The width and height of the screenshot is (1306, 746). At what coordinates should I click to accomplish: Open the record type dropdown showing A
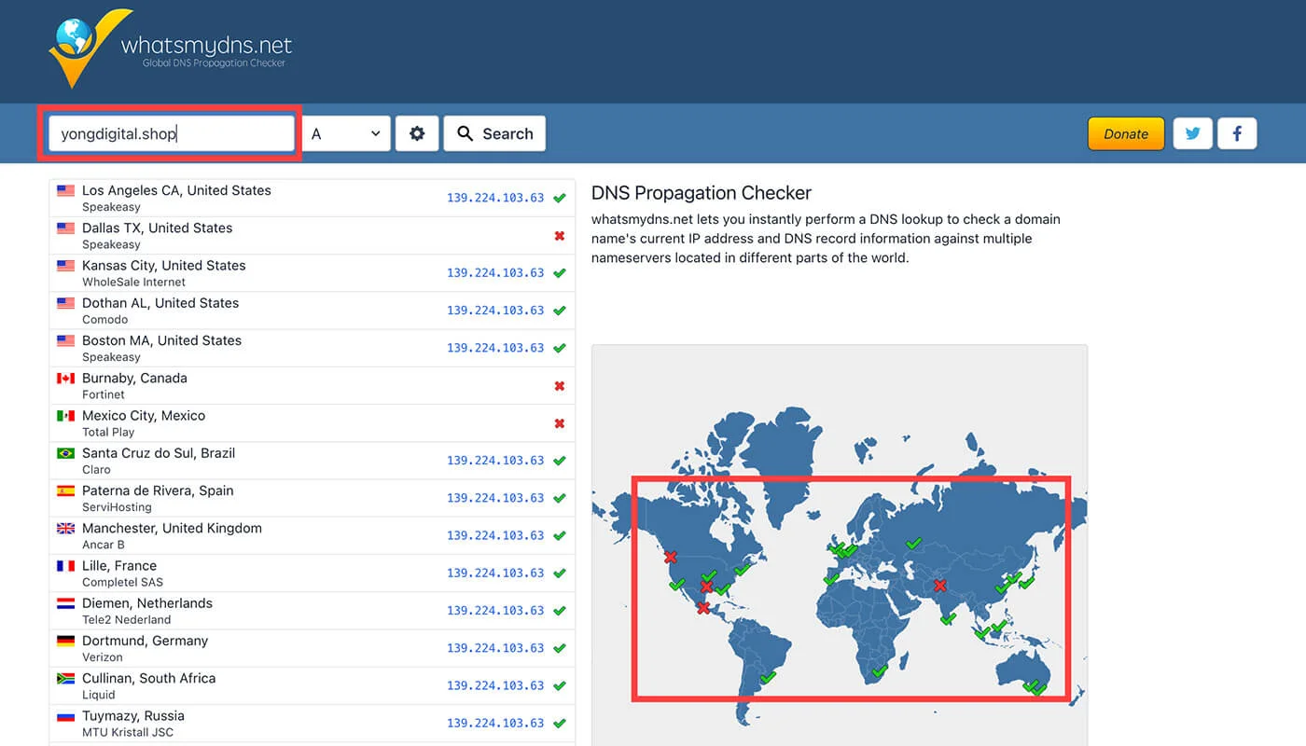pos(346,133)
